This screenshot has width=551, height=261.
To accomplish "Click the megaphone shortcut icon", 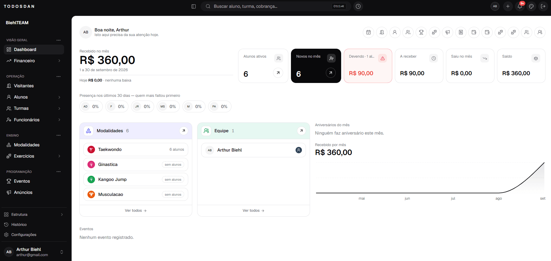I will point(448,32).
